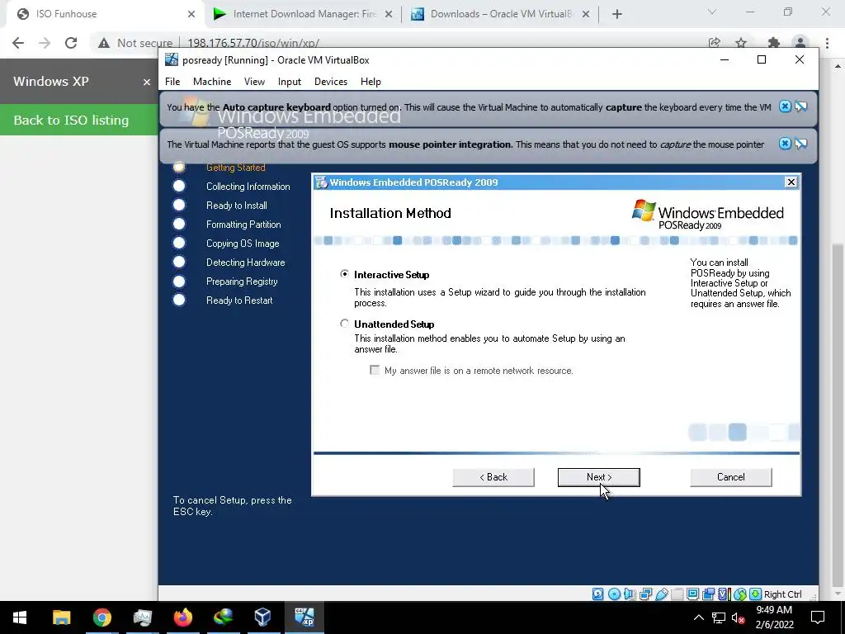Tick 'My answer file is on a remote network resource'
The width and height of the screenshot is (845, 634).
pos(375,370)
